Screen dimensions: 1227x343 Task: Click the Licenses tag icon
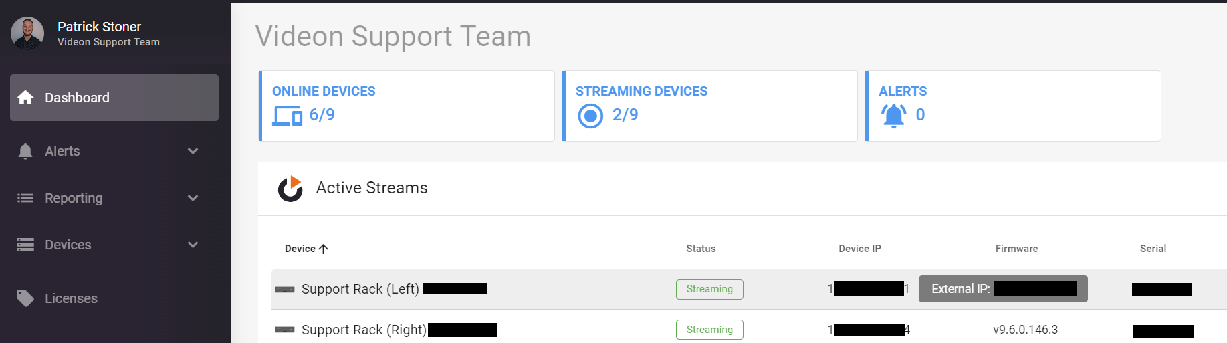pos(25,298)
